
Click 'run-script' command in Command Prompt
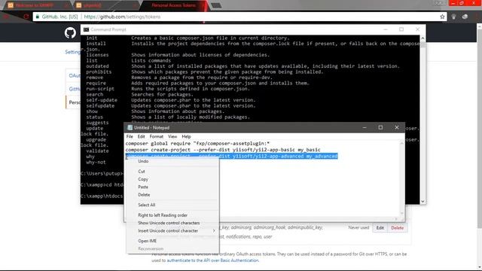coord(100,89)
